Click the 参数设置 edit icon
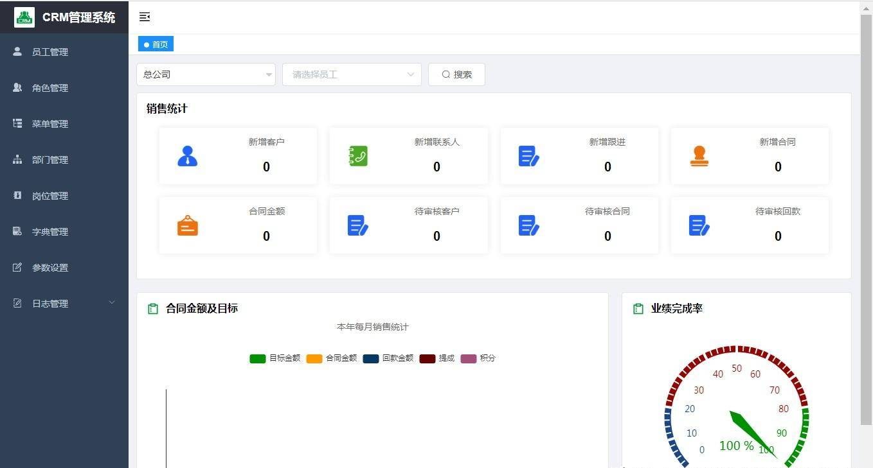Screen dimensions: 873x468 [17, 267]
